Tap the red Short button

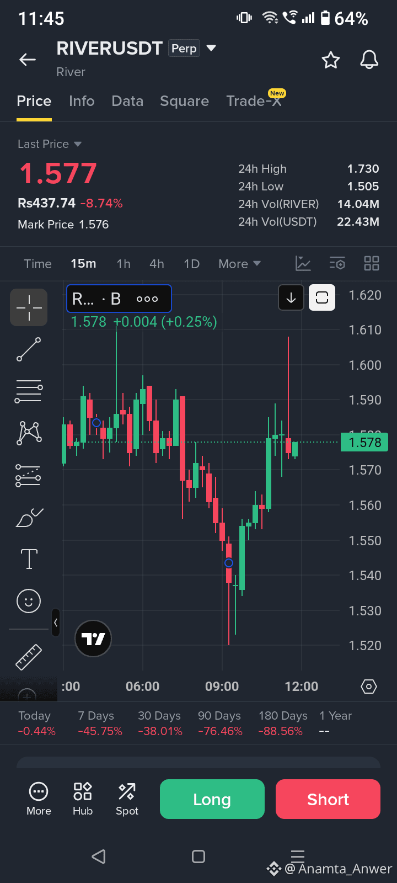coord(328,799)
